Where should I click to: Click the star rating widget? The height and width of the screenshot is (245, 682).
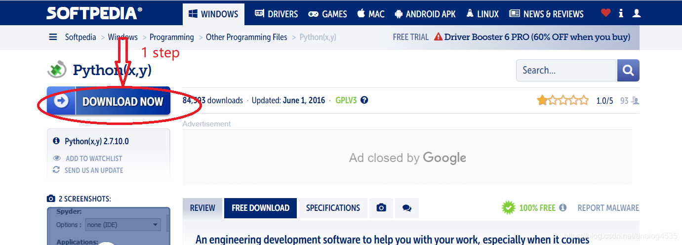(x=563, y=101)
